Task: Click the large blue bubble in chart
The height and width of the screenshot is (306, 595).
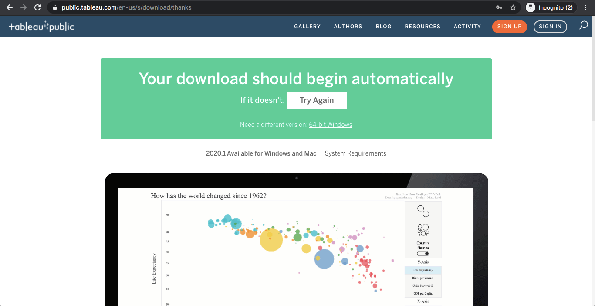Action: pyautogui.click(x=324, y=259)
